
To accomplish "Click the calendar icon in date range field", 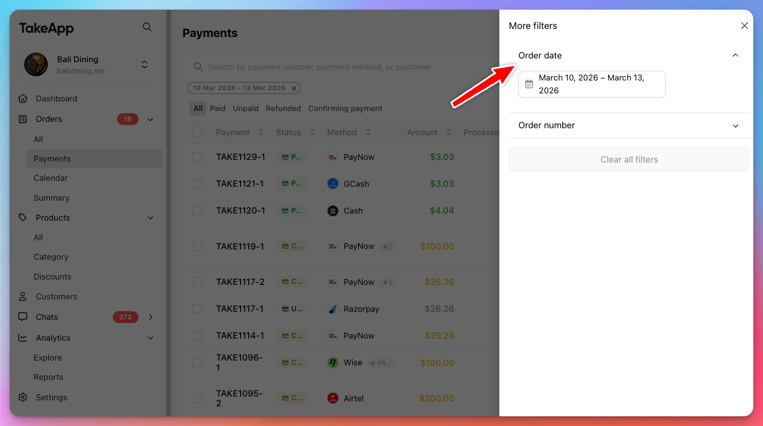I will click(529, 84).
